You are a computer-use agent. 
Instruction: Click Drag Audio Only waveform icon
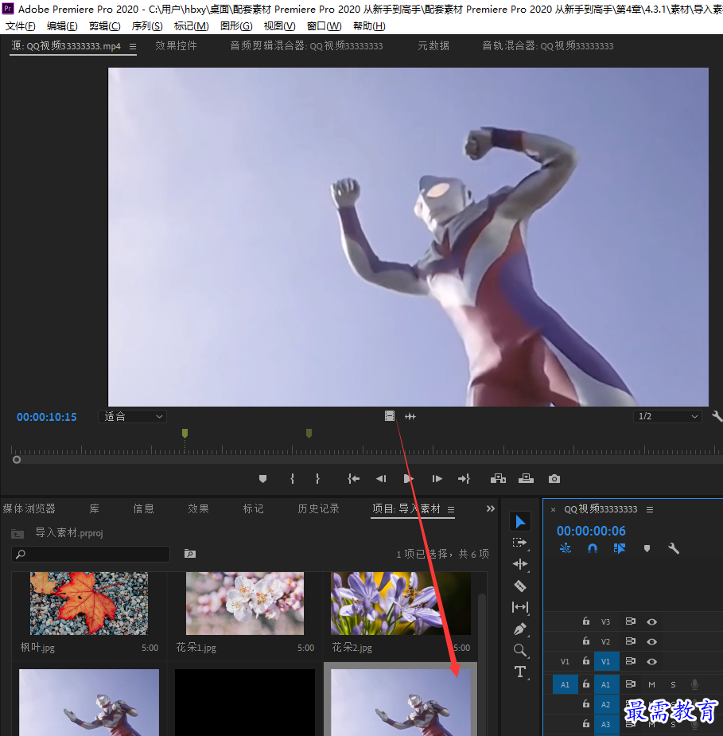410,416
